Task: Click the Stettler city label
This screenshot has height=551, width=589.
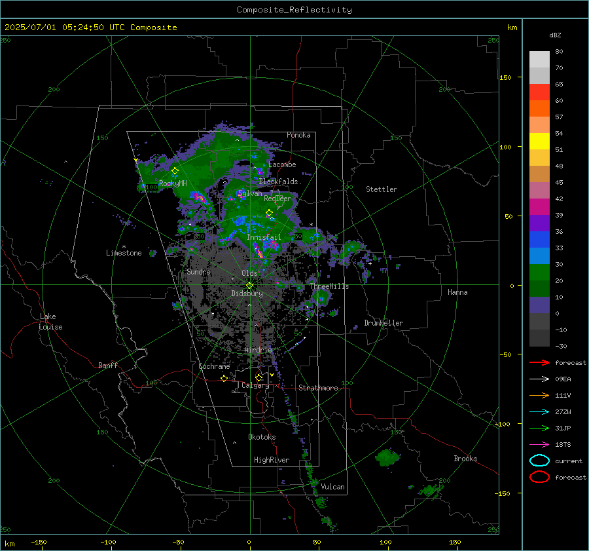Action: 382,189
